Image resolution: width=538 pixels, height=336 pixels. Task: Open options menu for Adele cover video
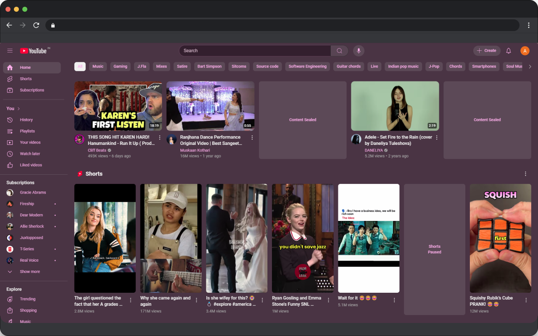point(437,138)
